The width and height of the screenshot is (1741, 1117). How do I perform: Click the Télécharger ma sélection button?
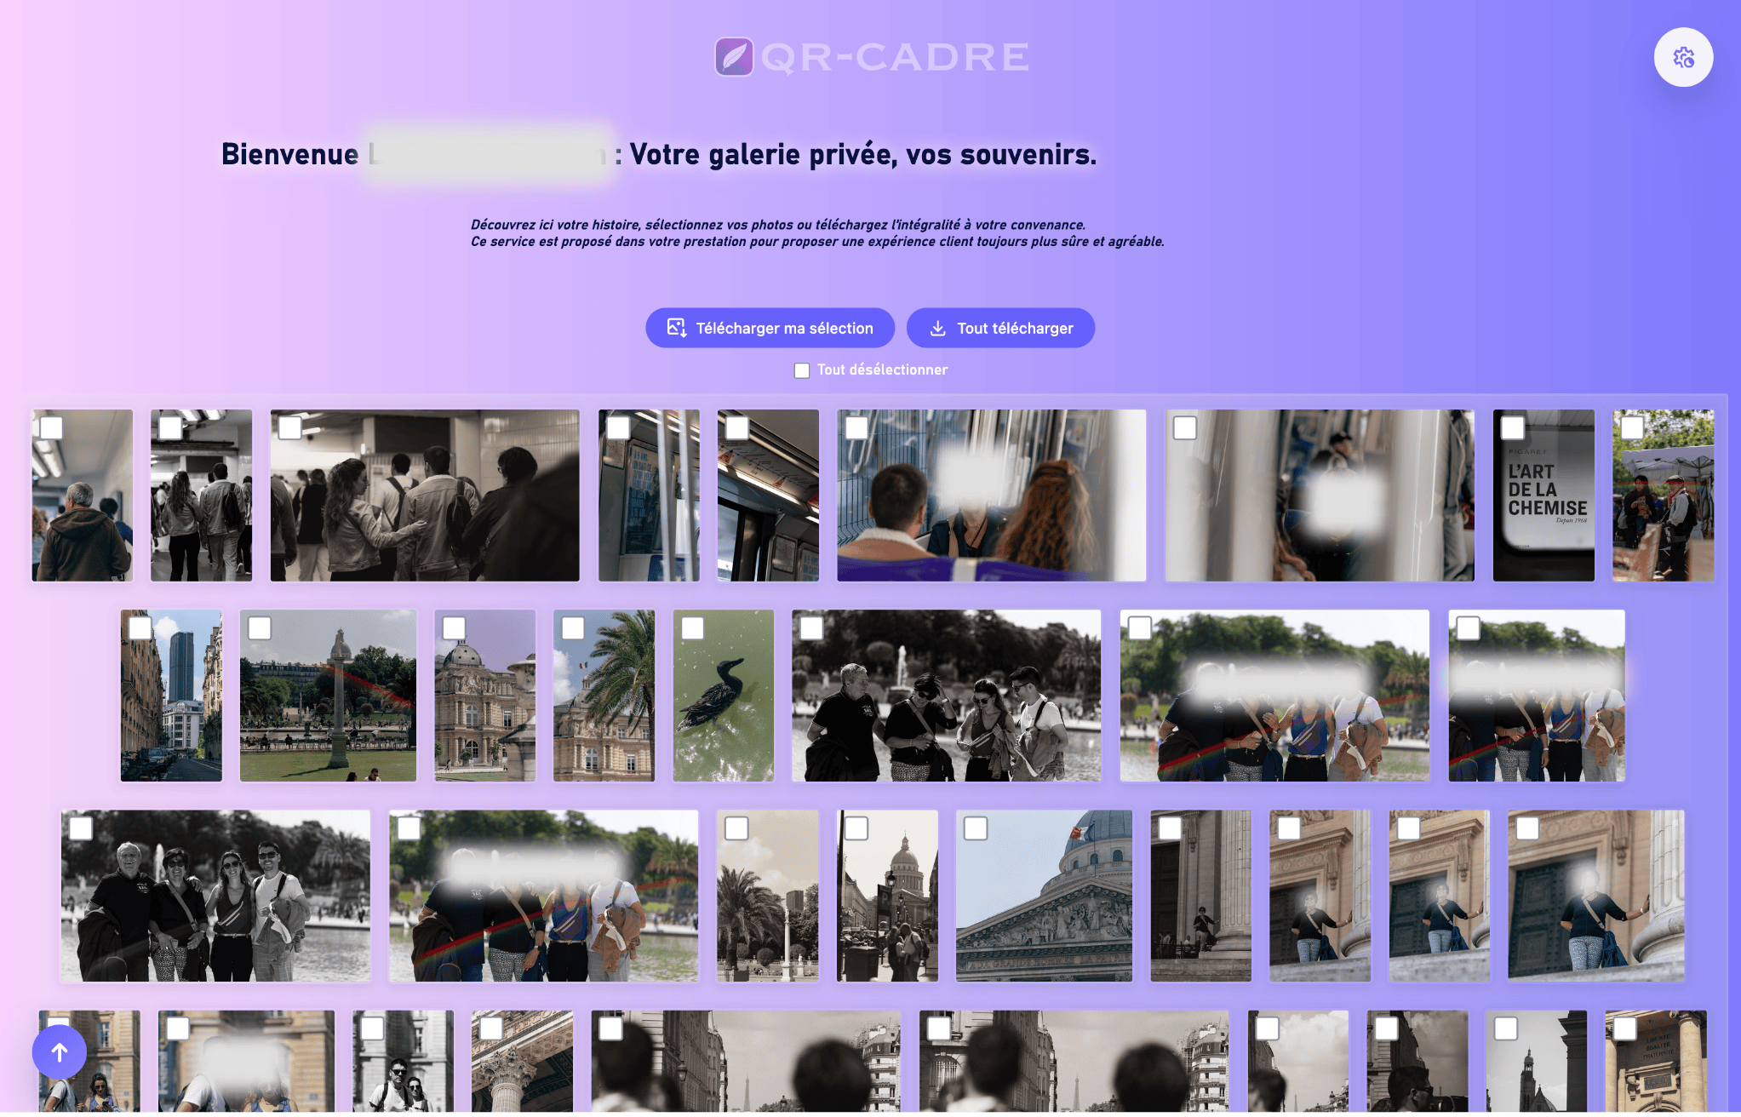click(770, 328)
